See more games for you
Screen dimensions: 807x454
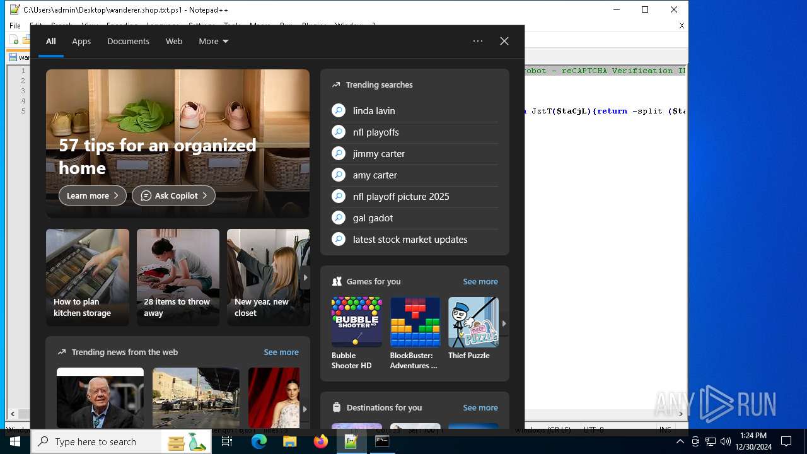[480, 281]
